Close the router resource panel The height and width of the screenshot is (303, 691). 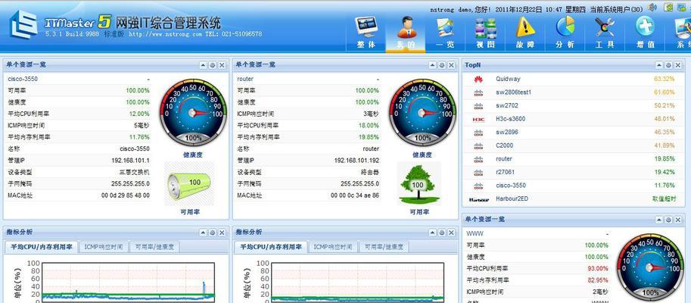[x=451, y=65]
